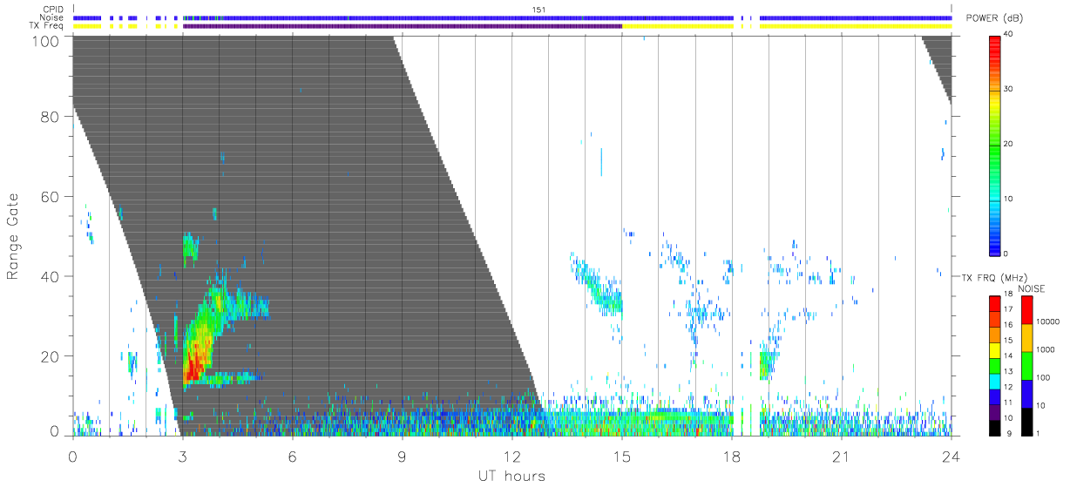Click the Range Gate axis title
The height and width of the screenshot is (494, 1070).
coord(13,236)
